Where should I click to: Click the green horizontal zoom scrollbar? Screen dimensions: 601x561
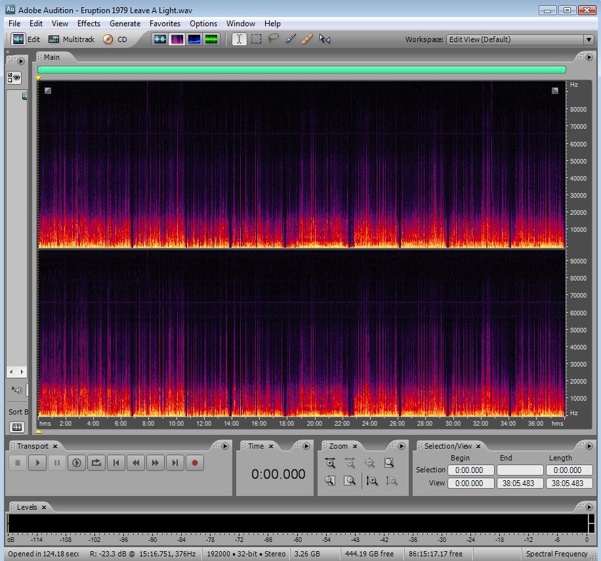tap(301, 70)
